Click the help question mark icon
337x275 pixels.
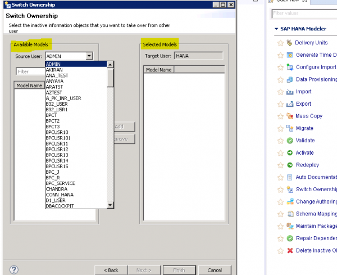point(14,270)
